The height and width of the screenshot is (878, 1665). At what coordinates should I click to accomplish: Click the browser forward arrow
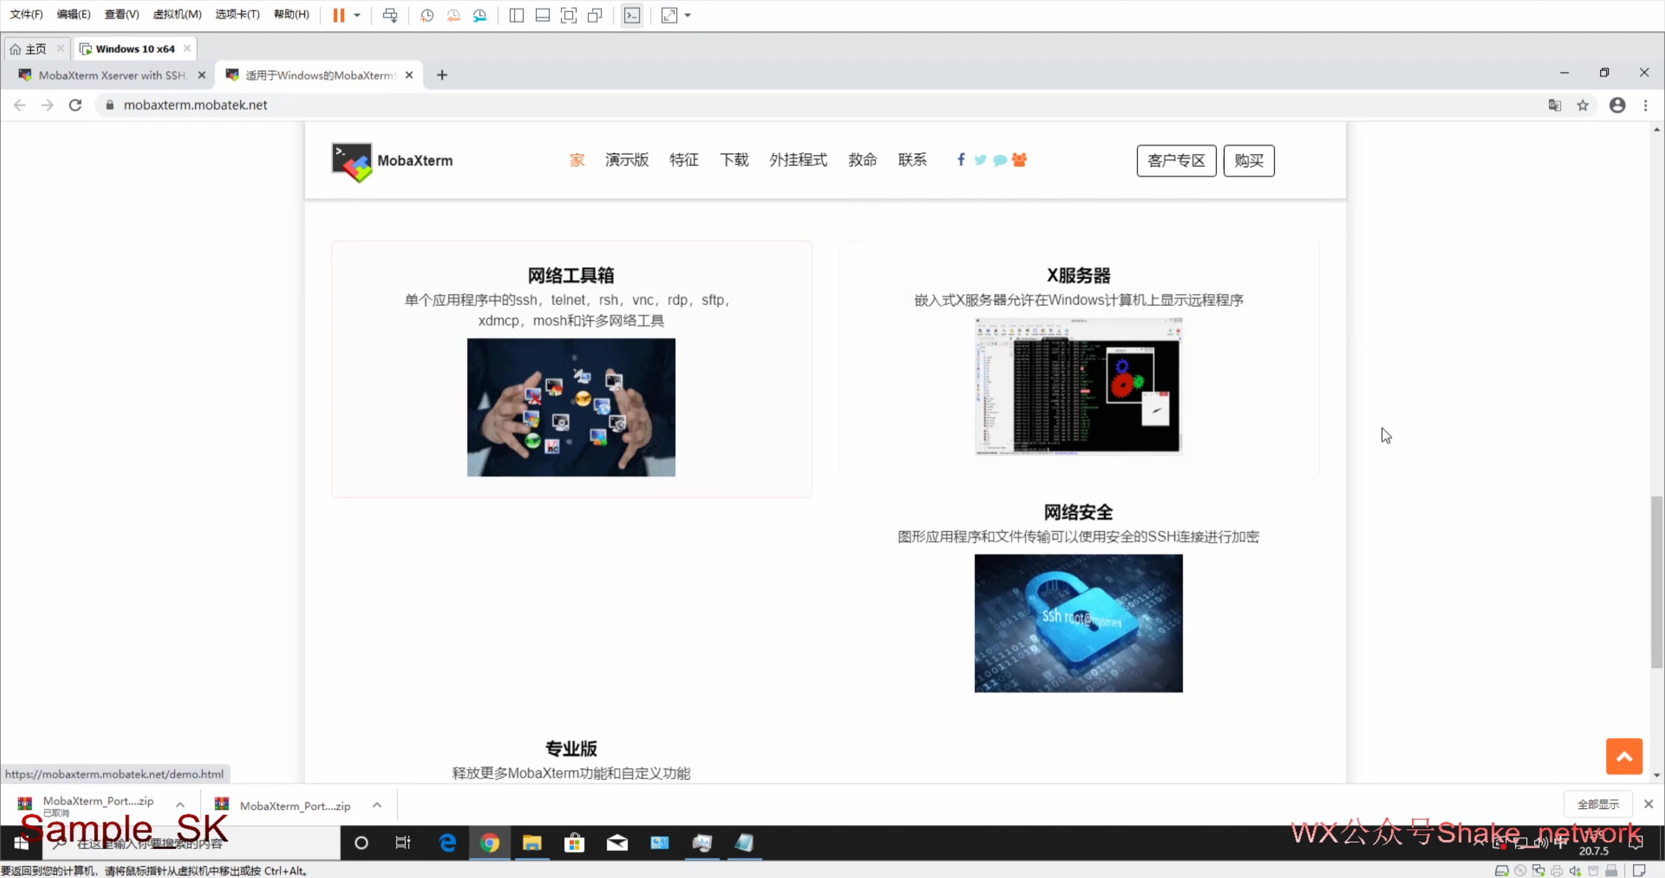tap(47, 105)
